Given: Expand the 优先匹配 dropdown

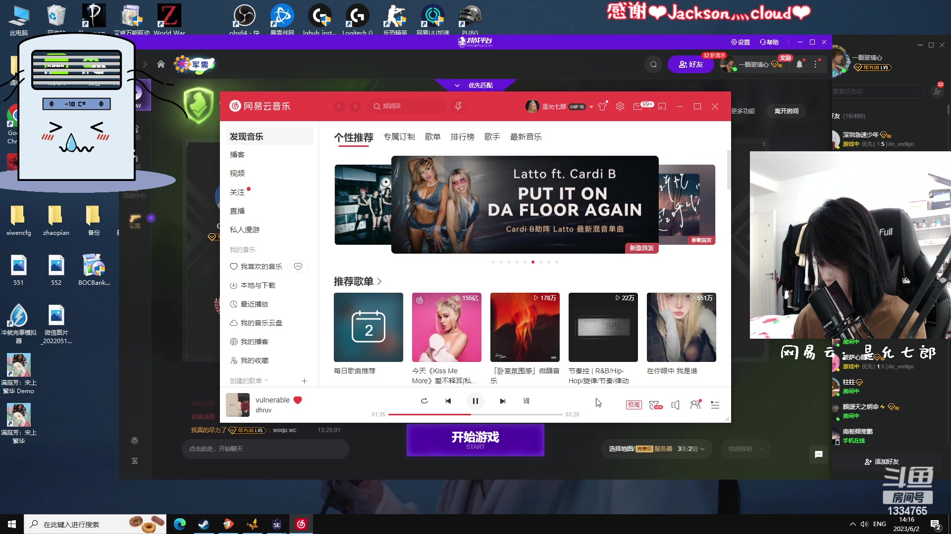Looking at the screenshot, I should pos(475,86).
